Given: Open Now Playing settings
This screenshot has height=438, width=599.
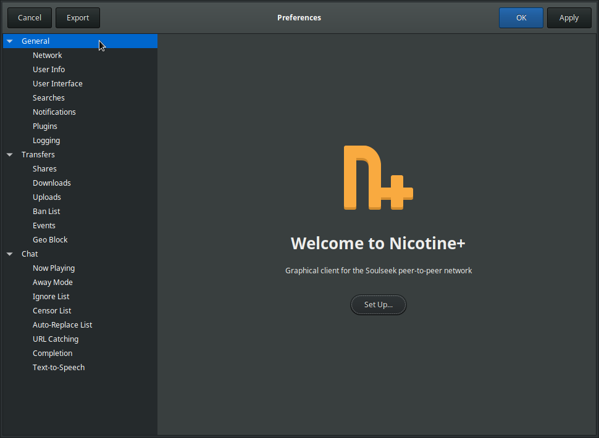Looking at the screenshot, I should click(80, 268).
